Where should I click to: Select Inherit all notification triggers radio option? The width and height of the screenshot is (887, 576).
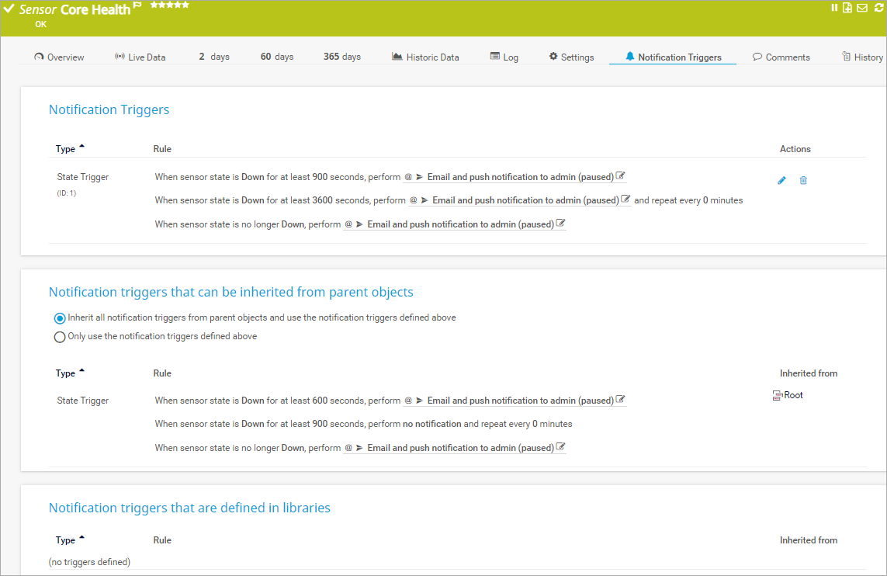(60, 318)
